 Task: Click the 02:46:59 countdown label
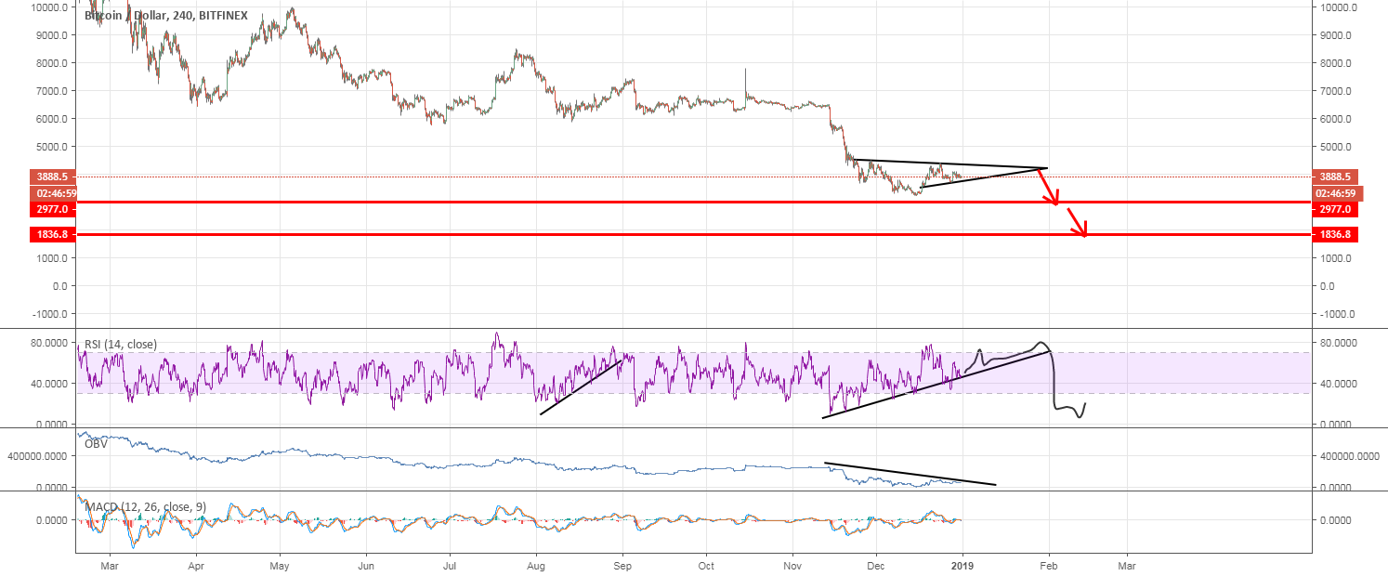pyautogui.click(x=51, y=192)
